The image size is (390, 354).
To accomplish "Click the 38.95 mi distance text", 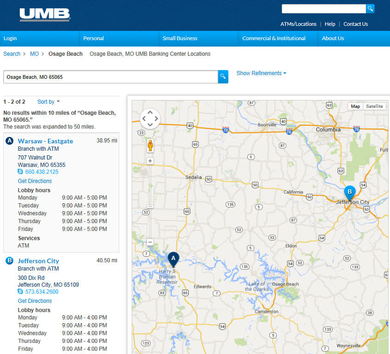I will [107, 141].
